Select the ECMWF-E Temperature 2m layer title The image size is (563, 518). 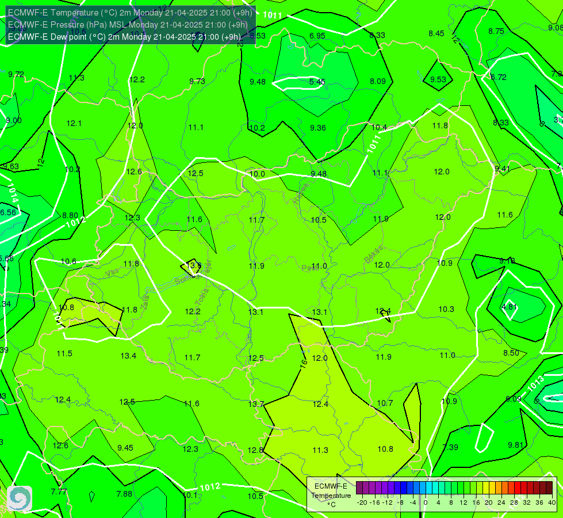[x=130, y=13]
